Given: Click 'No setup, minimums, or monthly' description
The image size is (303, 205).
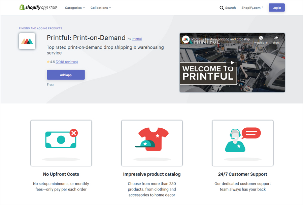Looking at the screenshot, I should coord(61,187).
